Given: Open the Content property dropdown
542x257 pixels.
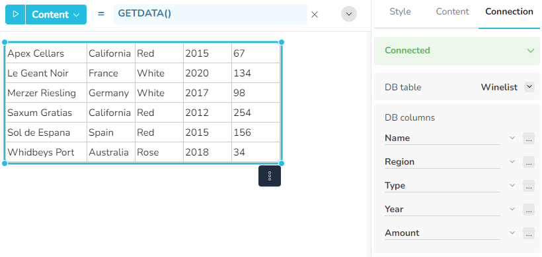Looking at the screenshot, I should [x=56, y=14].
